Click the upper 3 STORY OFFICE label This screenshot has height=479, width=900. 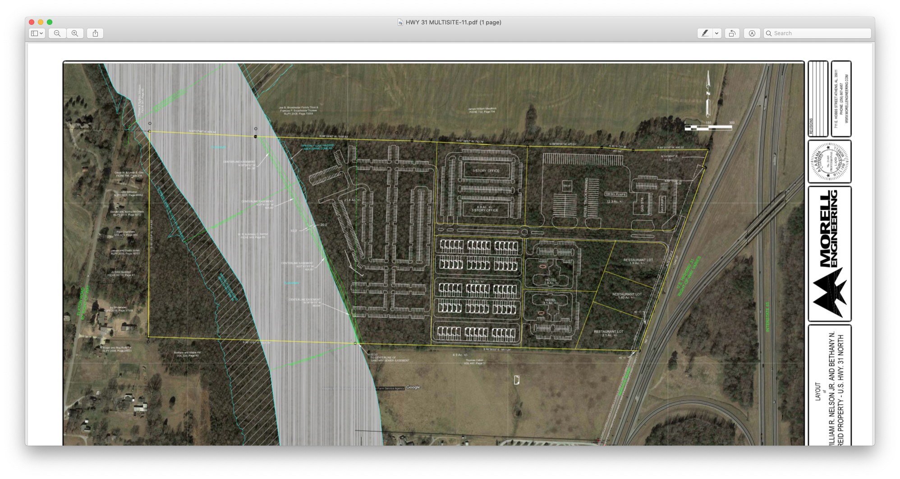(x=486, y=171)
